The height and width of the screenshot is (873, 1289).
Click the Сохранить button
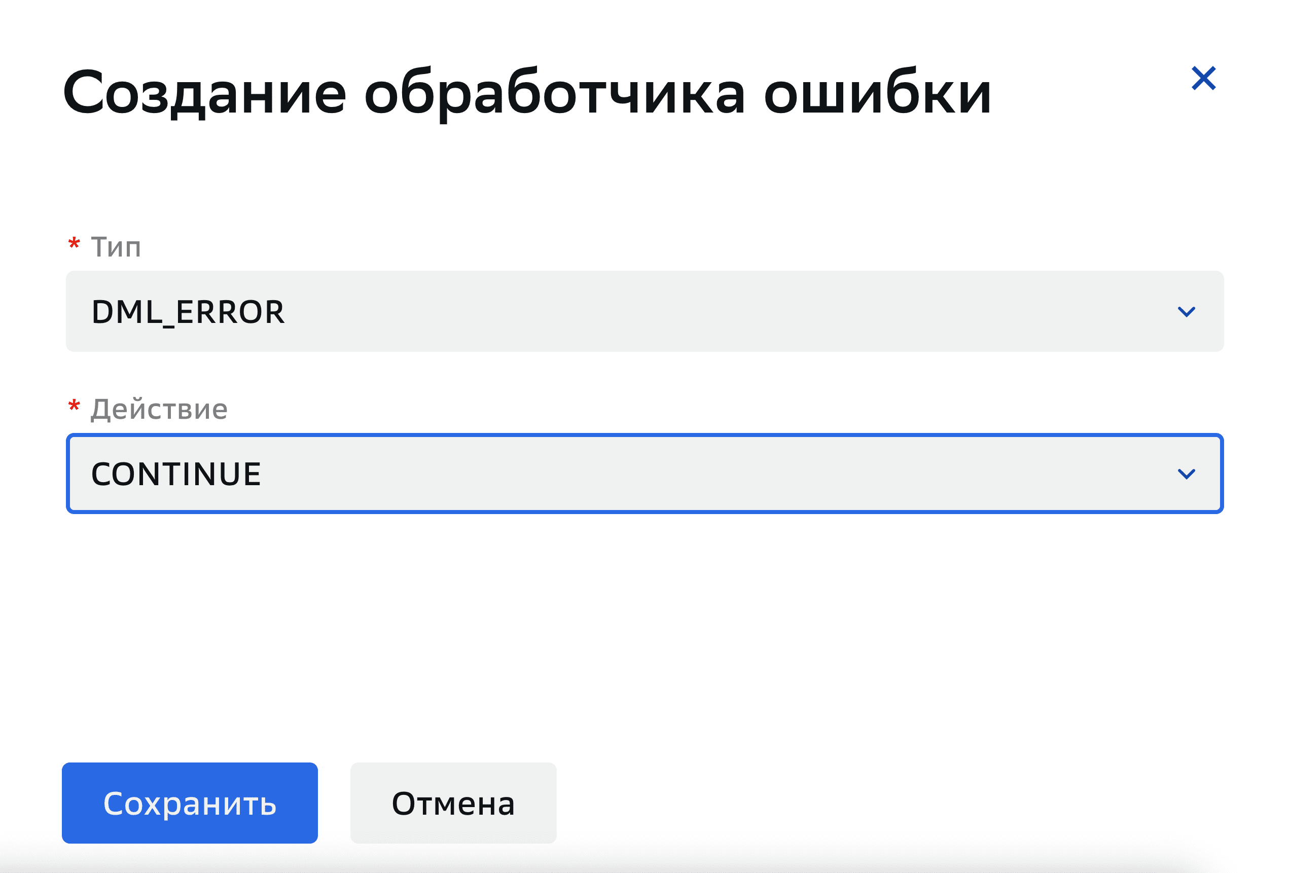pos(189,804)
